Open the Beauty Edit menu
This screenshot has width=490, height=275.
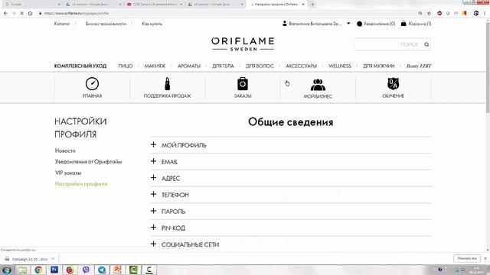point(419,66)
